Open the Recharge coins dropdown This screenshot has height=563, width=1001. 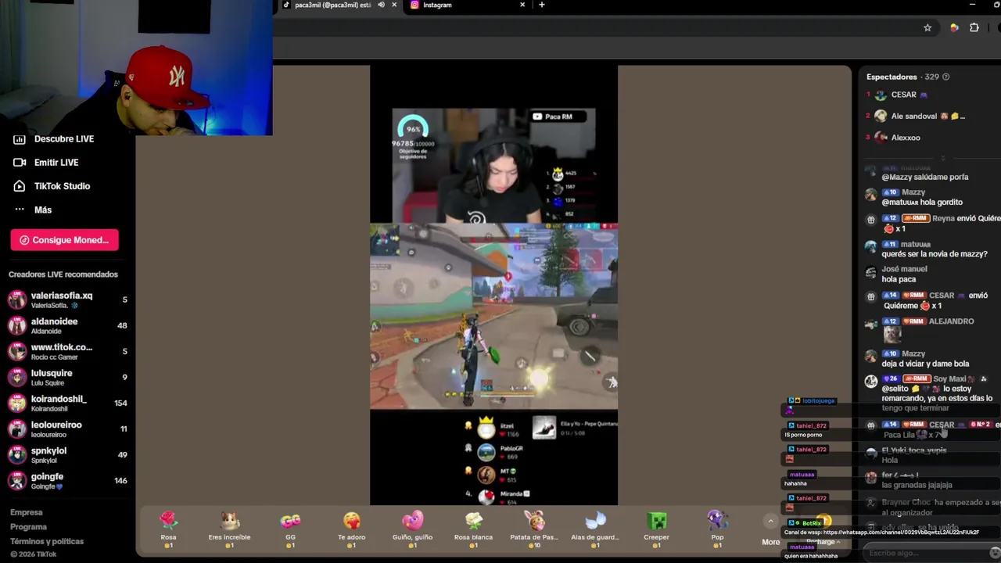click(x=823, y=542)
